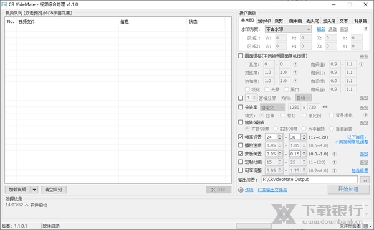The height and width of the screenshot is (230, 374).
Task: Click the 状态 column header
Action: click(206, 22)
